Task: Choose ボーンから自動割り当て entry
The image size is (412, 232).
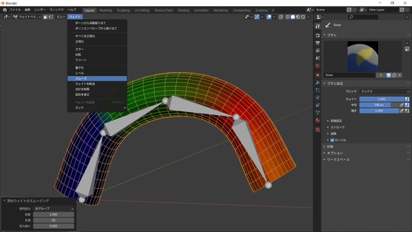Action: click(x=97, y=23)
